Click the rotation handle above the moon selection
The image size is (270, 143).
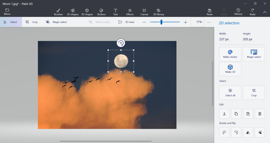tap(121, 43)
